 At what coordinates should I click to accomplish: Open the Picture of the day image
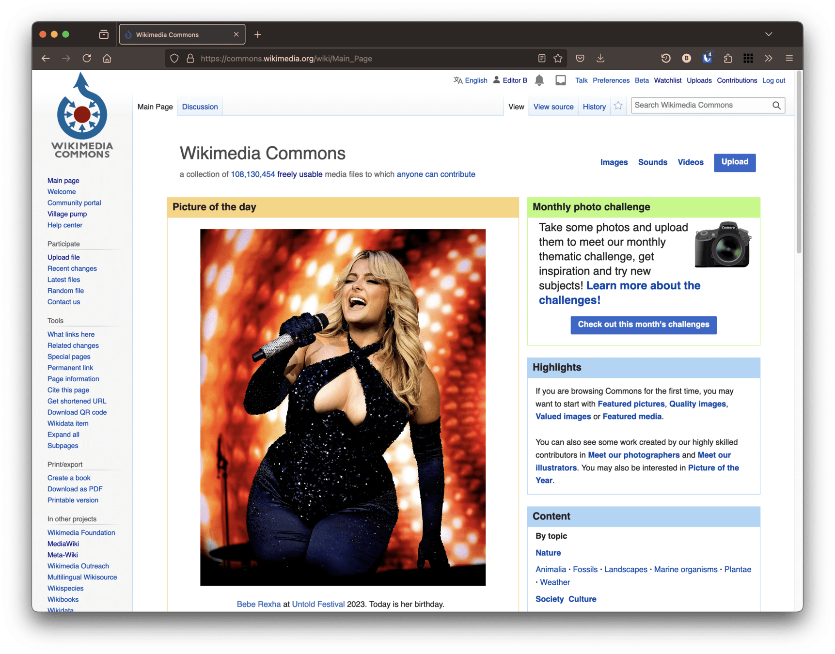pos(343,407)
